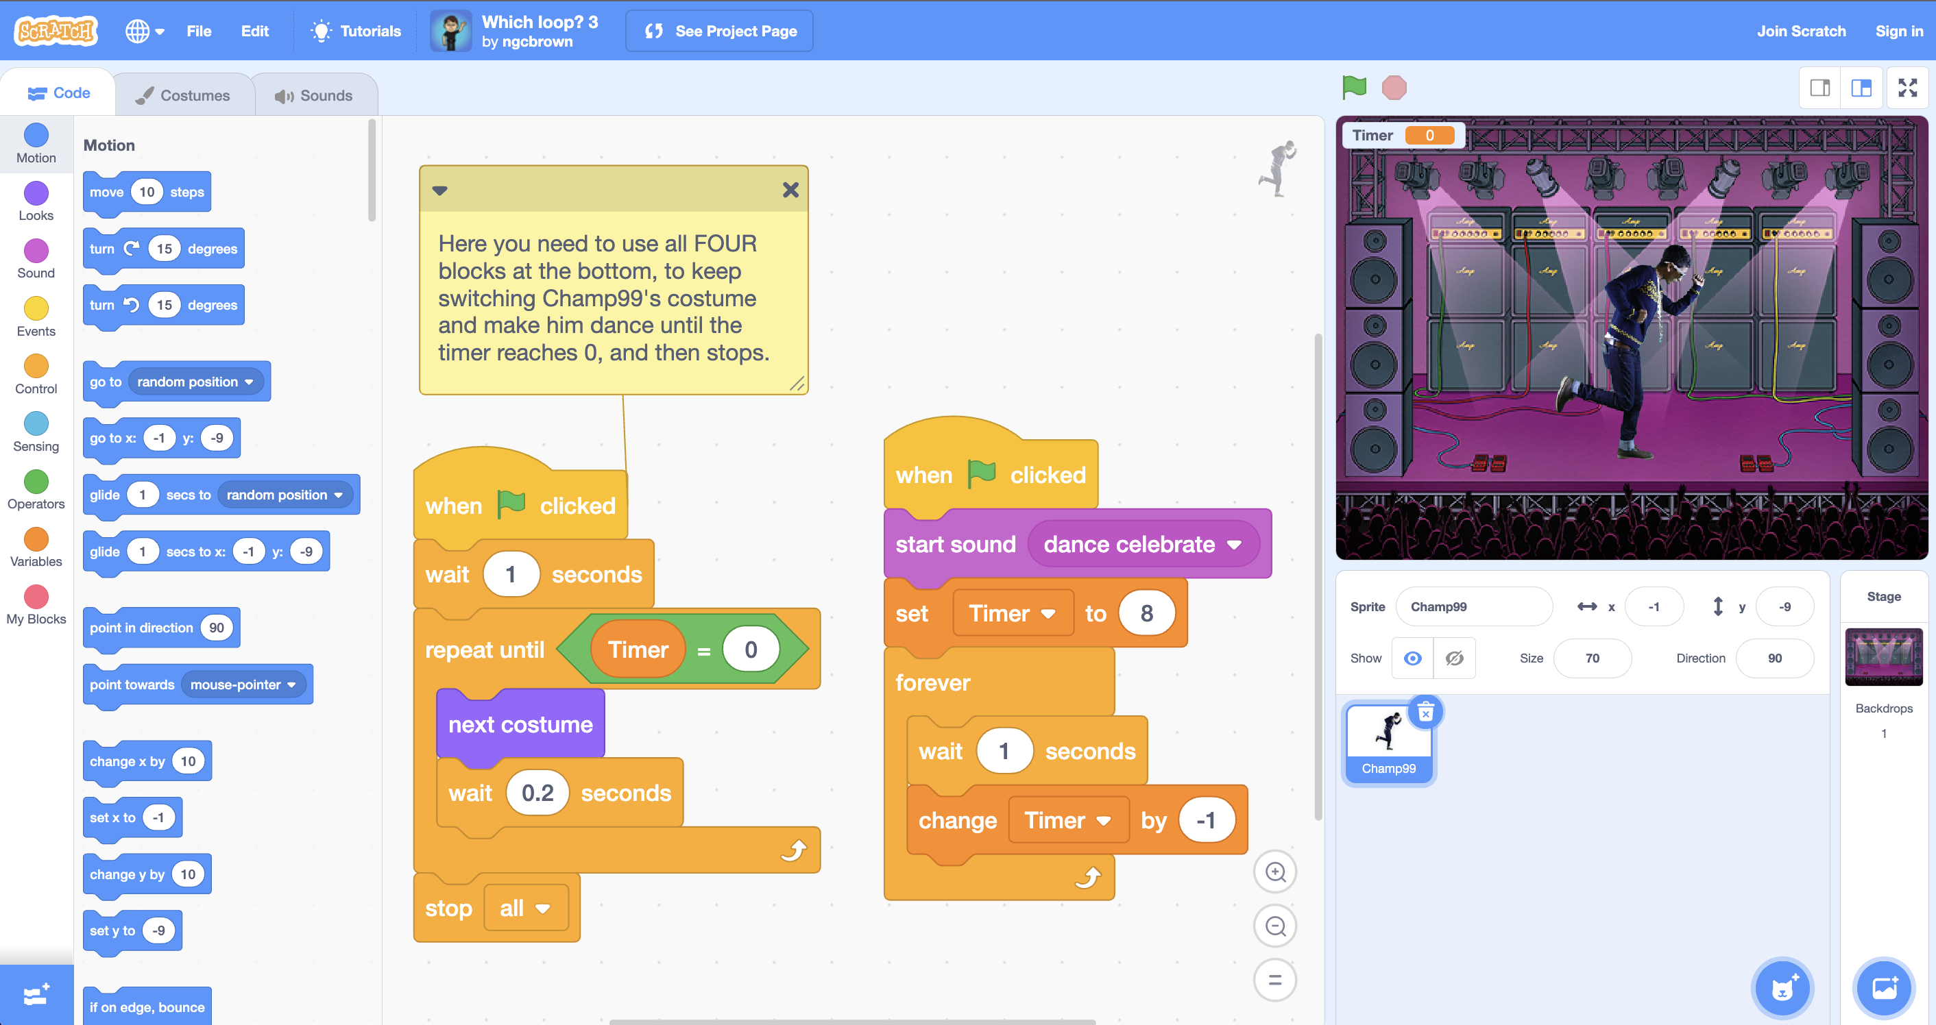The width and height of the screenshot is (1936, 1025).
Task: Zoom out the code workspace
Action: pyautogui.click(x=1275, y=926)
